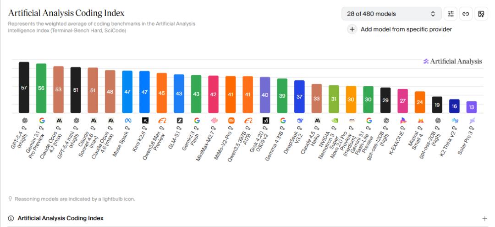495x227 pixels.
Task: Click the Meta logo under Muse Spark
Action: (x=127, y=121)
